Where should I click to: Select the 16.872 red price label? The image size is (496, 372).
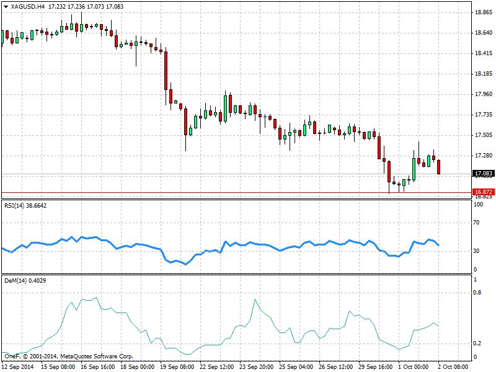click(x=484, y=192)
